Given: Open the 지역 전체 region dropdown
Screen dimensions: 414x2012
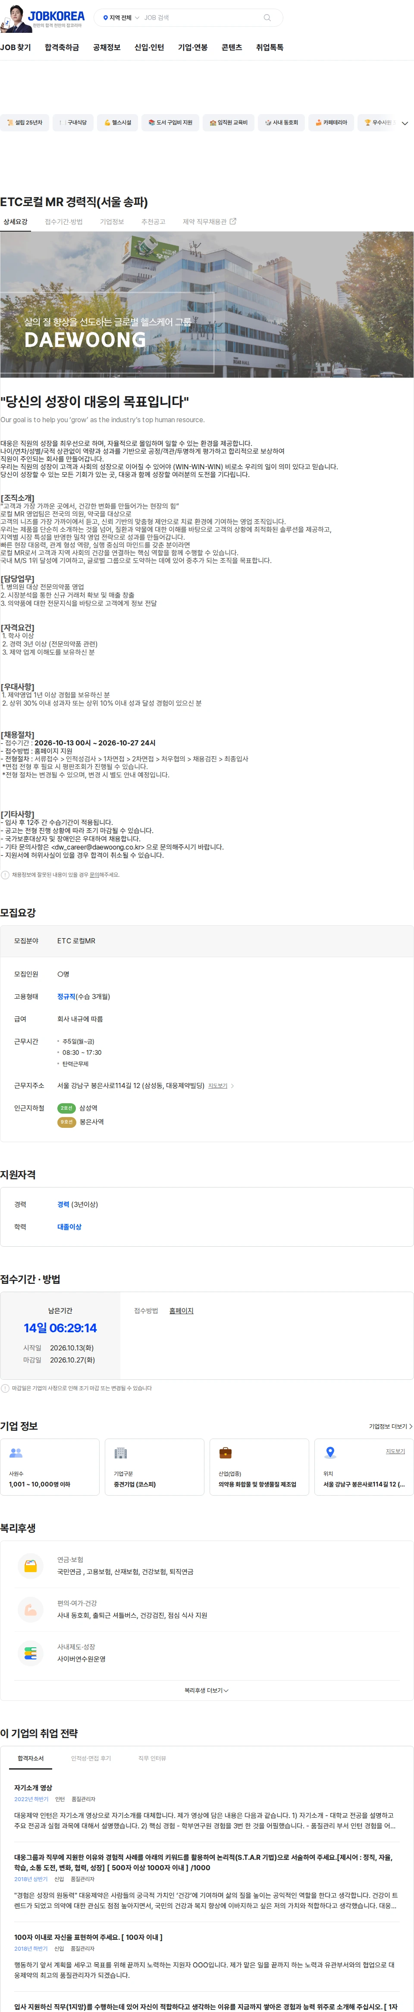Looking at the screenshot, I should coord(121,17).
